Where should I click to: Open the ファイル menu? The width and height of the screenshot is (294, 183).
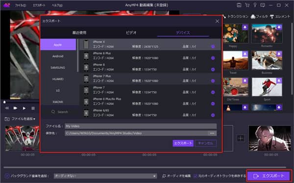point(20,5)
